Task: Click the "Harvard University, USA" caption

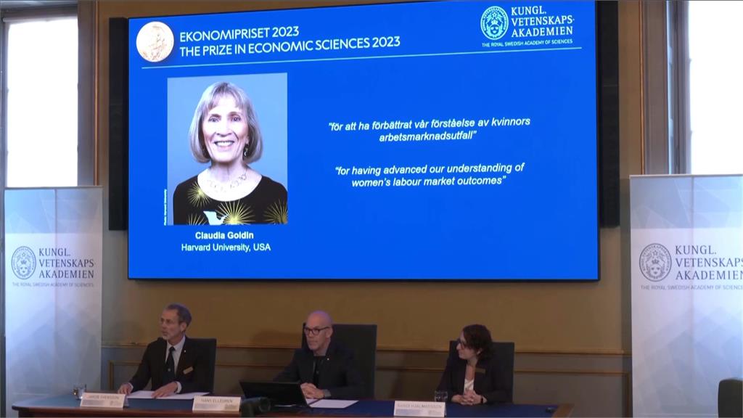Action: tap(226, 247)
